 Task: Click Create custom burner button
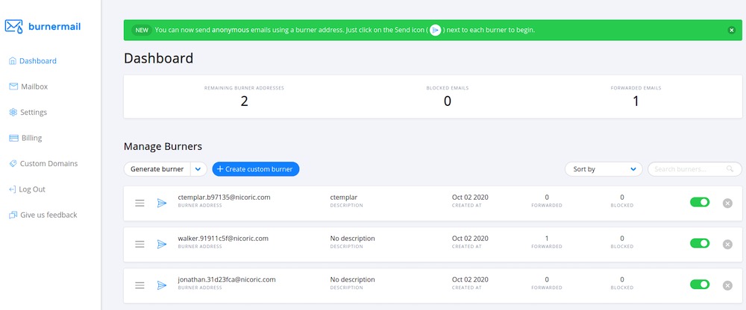click(x=255, y=169)
